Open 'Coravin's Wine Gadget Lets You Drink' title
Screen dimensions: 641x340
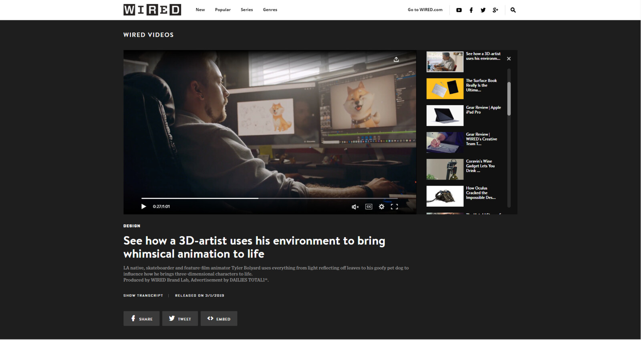[480, 166]
